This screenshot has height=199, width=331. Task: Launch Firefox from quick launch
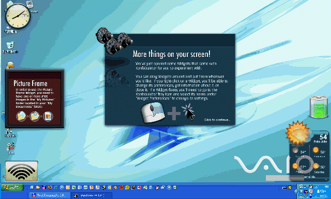coord(50,188)
